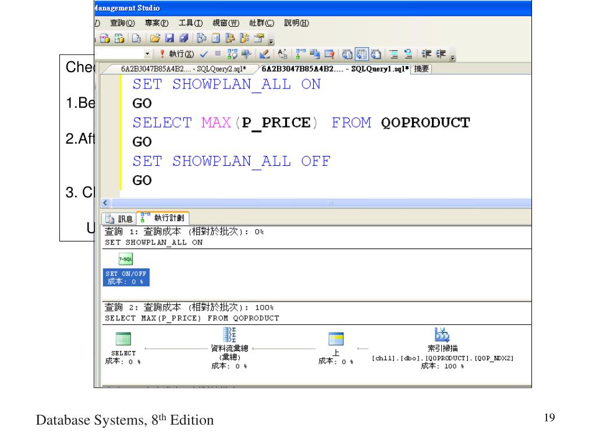Click the SET SHOWPLAN_ALL OFF line in editor
596x447 pixels.
click(x=231, y=161)
